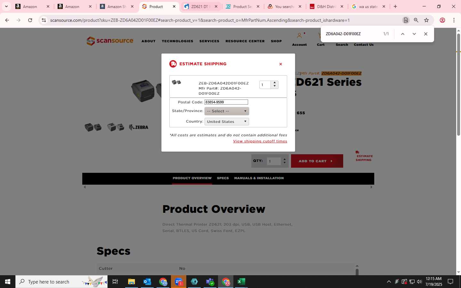Open the zoom magnifier icon in address bar
The height and width of the screenshot is (288, 461).
click(416, 20)
